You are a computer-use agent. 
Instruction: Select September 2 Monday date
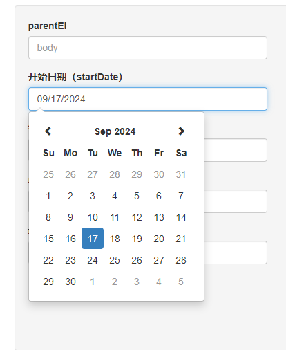tap(70, 196)
